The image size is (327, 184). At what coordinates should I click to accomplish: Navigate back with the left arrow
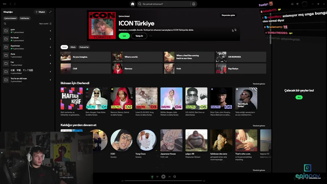(x=10, y=4)
